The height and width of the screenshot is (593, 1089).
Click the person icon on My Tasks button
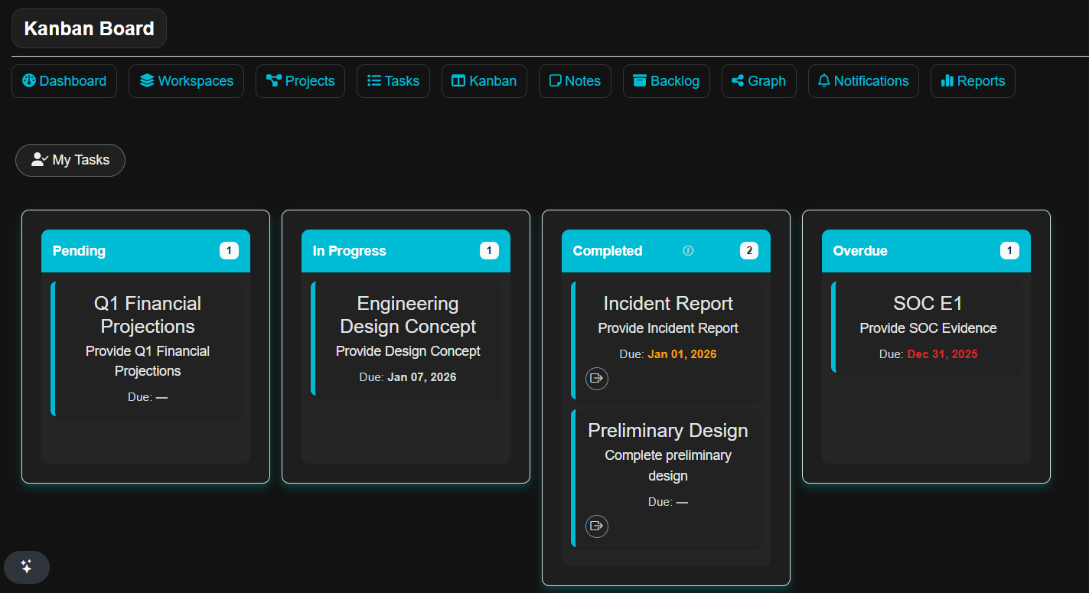tap(37, 159)
